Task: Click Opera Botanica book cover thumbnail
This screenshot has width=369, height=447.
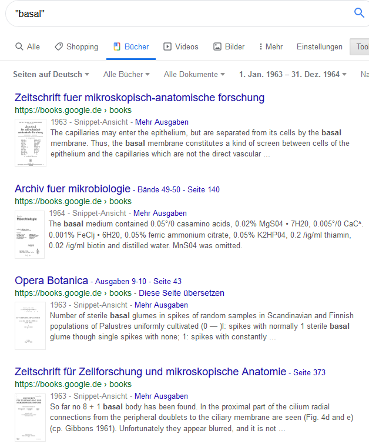Action: tap(30, 326)
